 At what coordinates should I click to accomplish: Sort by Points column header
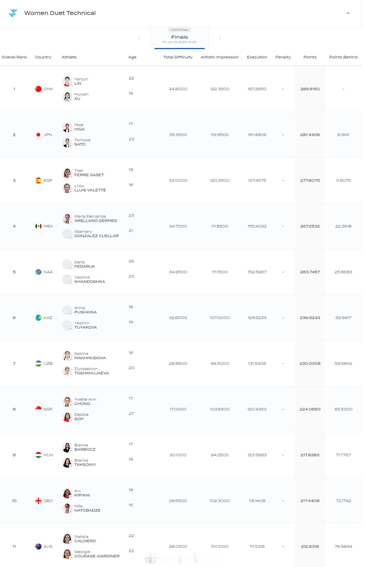(x=310, y=57)
